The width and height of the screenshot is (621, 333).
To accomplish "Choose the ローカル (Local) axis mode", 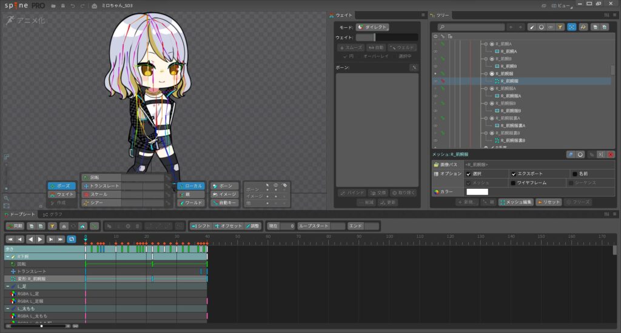I will (191, 186).
